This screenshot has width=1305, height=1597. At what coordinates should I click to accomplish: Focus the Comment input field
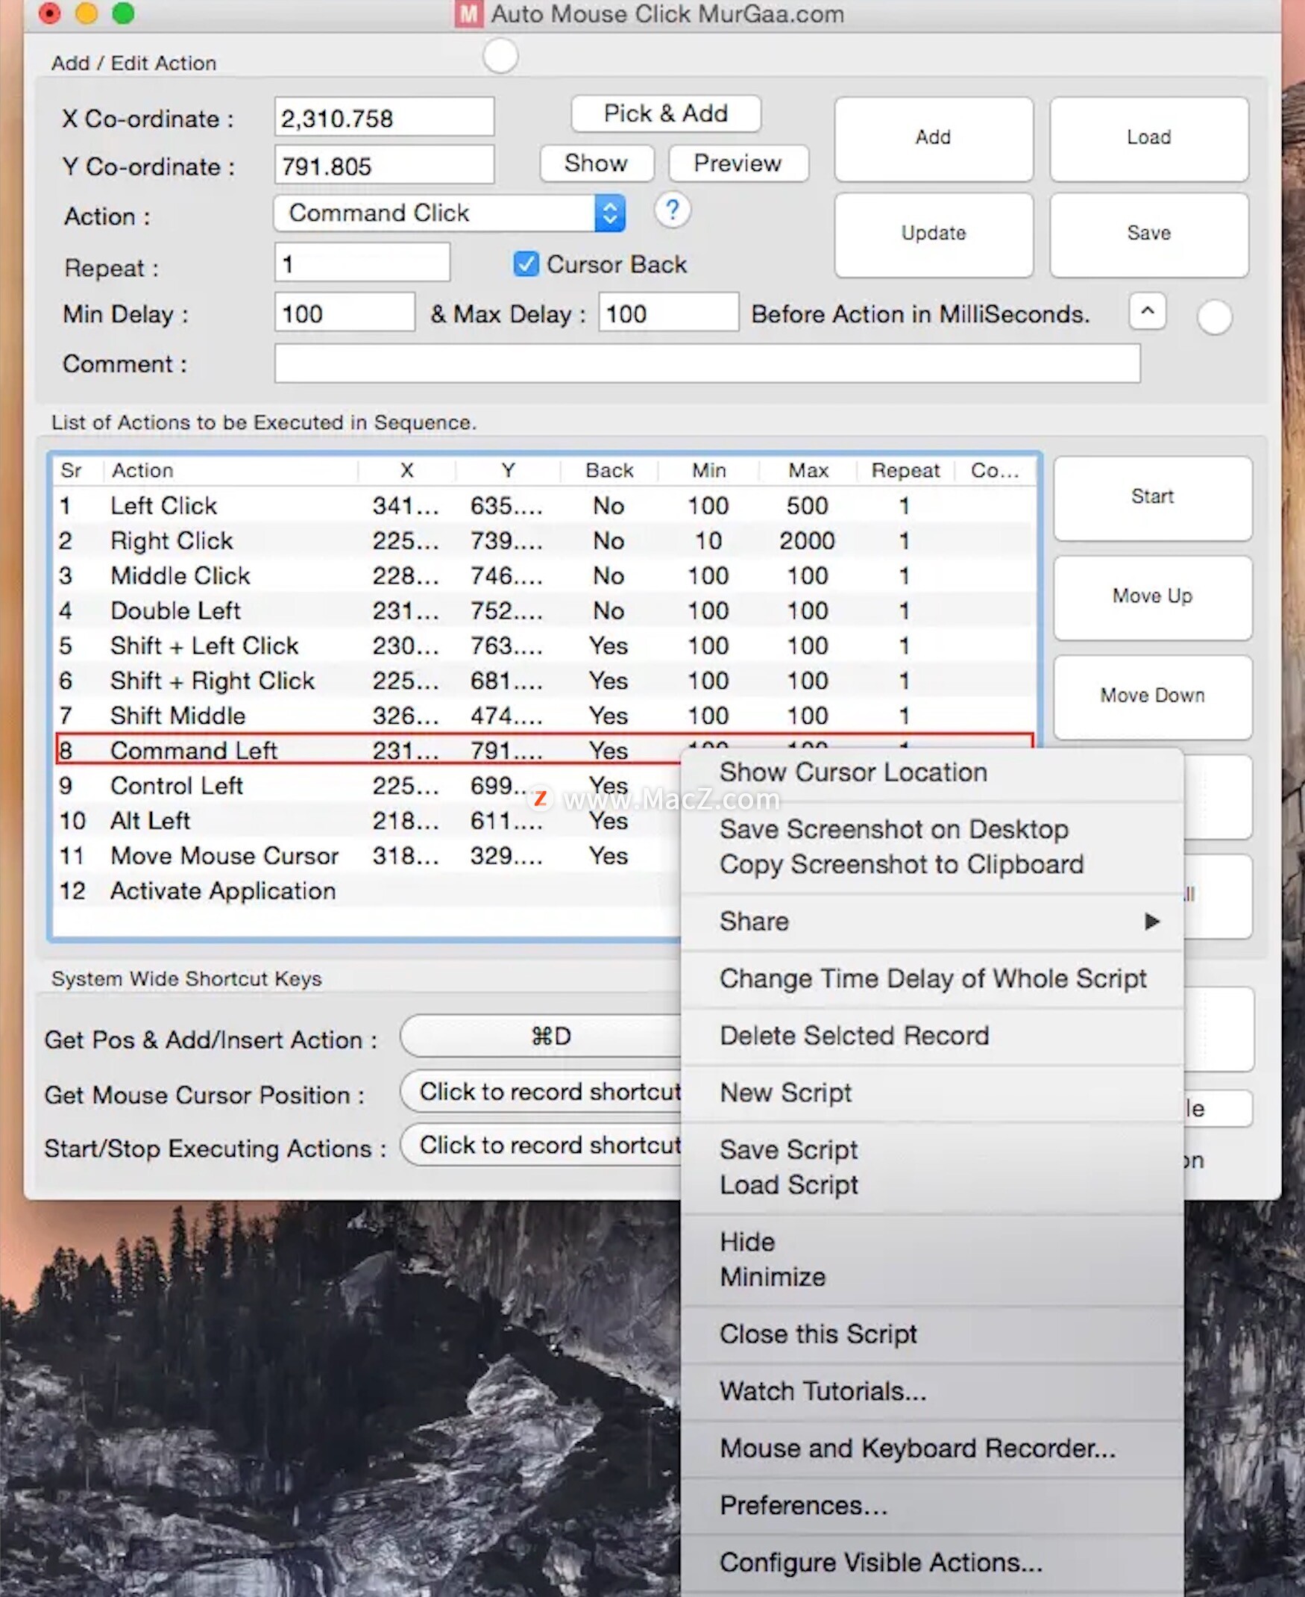coord(707,363)
